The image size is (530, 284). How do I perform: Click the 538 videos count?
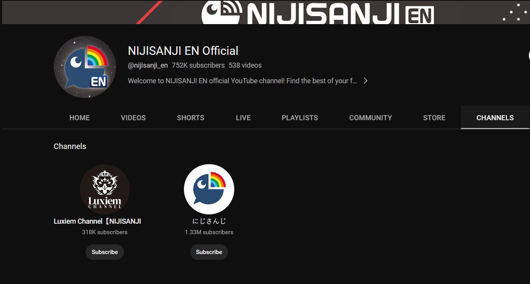point(245,65)
